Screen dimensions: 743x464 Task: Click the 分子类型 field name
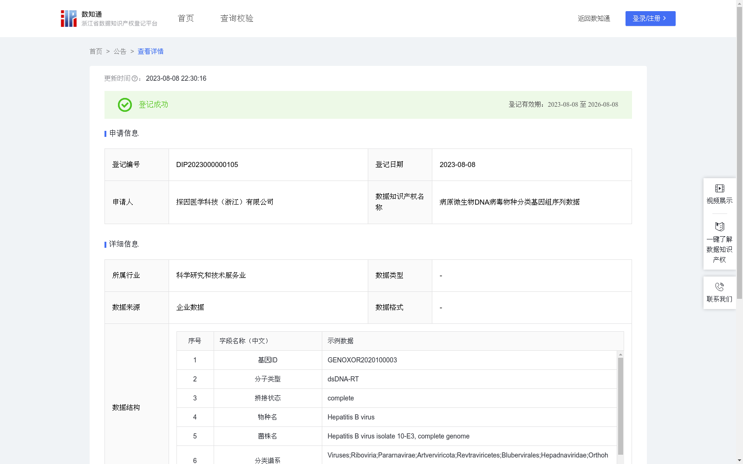coord(267,379)
